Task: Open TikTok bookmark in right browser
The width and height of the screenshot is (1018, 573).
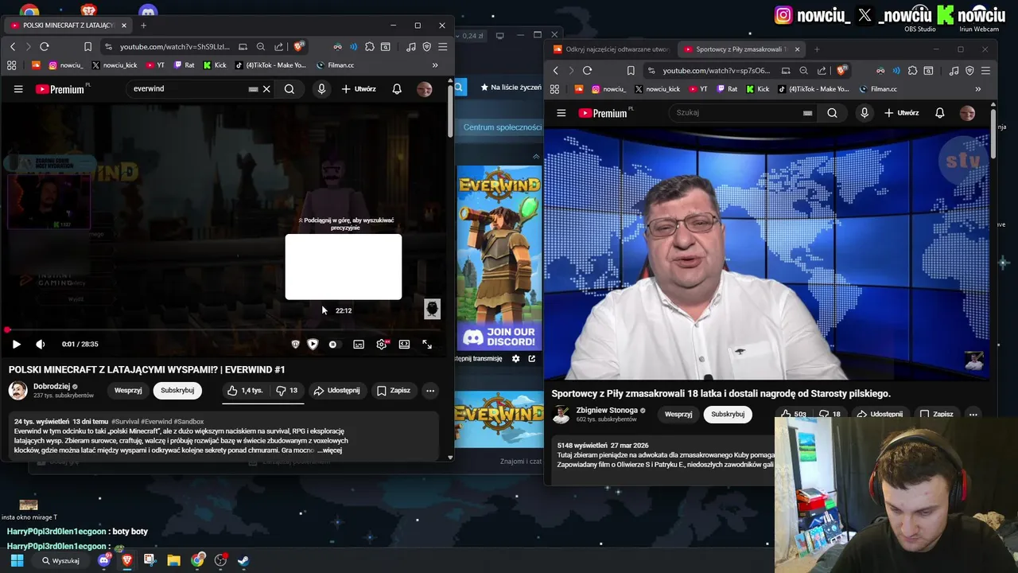Action: 813,89
